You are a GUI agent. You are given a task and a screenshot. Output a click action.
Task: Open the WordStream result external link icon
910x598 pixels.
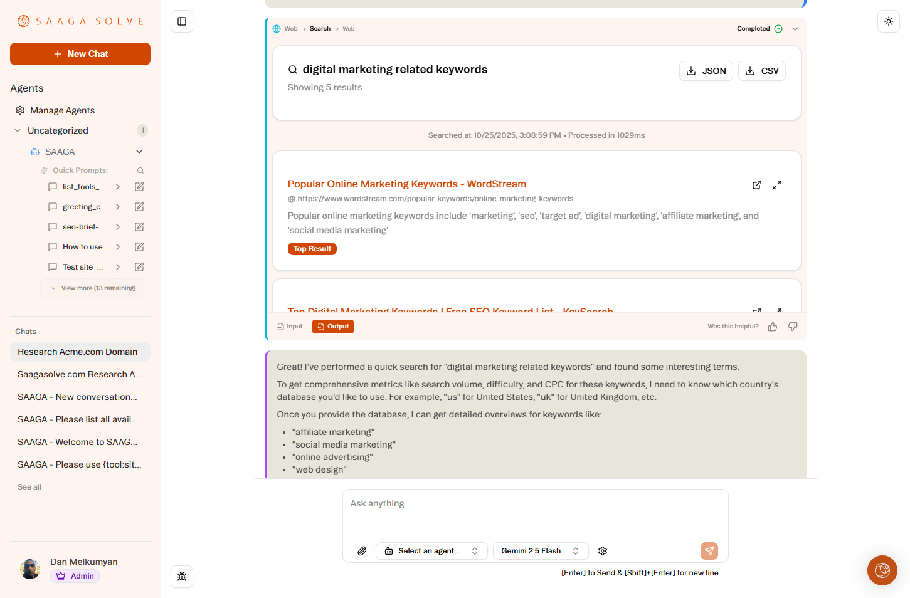pos(757,184)
